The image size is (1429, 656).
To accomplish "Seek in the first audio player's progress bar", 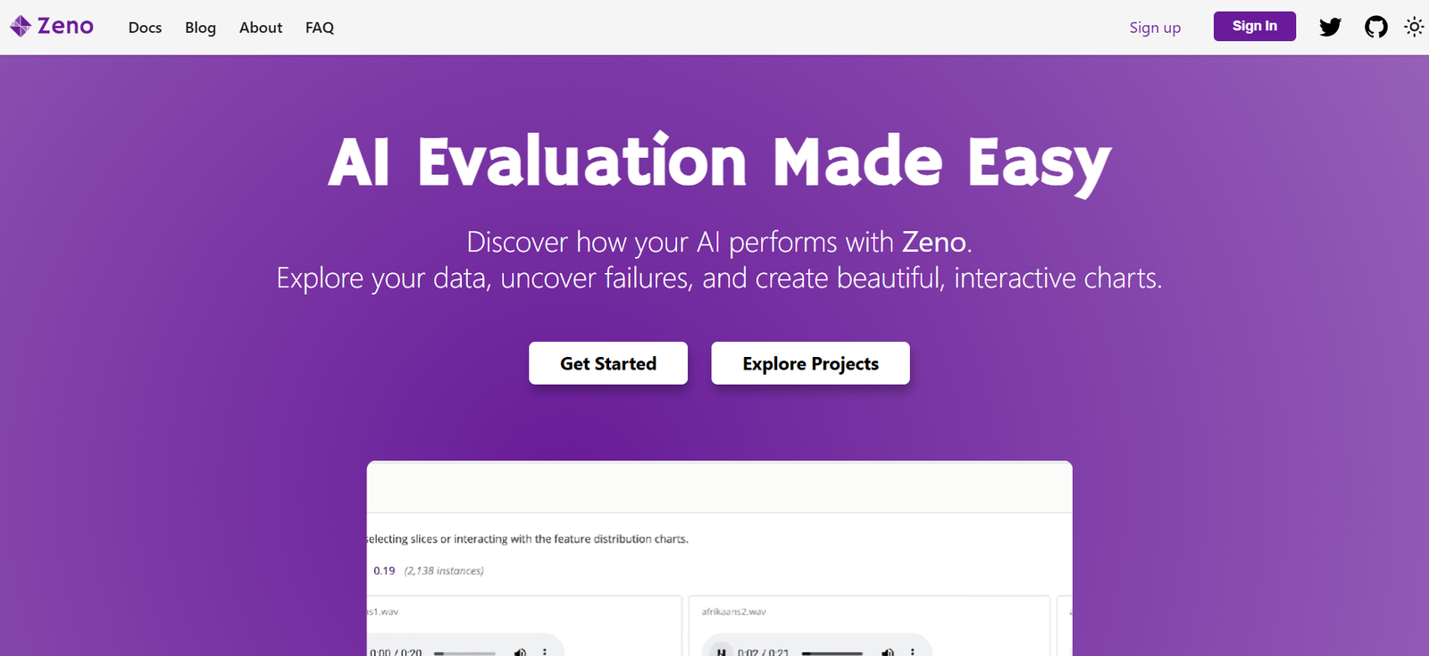I will pyautogui.click(x=464, y=653).
